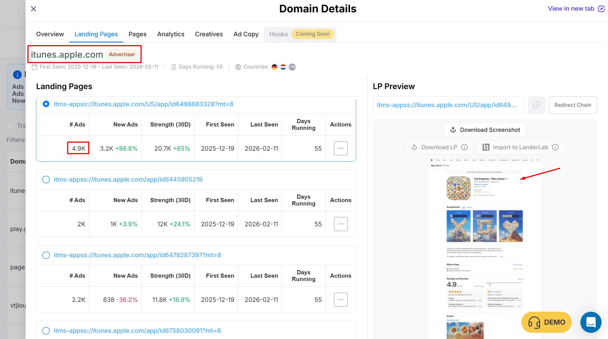The height and width of the screenshot is (339, 608).
Task: Click the Redirect Chain button
Action: 573,105
